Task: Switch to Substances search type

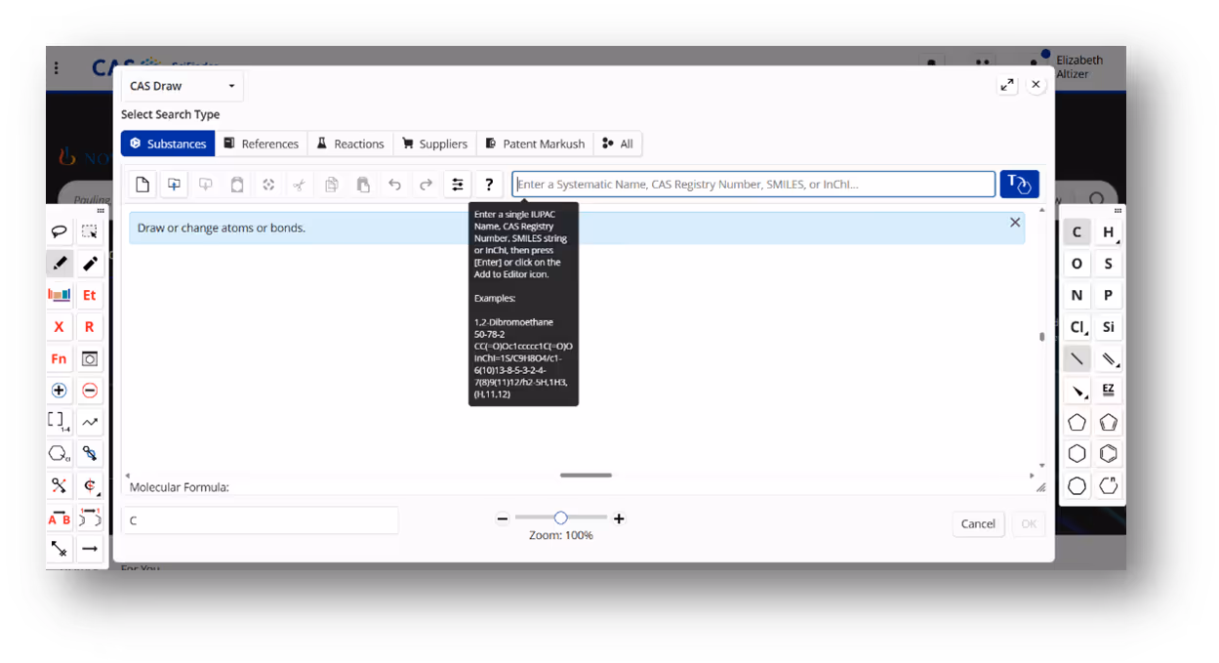Action: tap(168, 144)
